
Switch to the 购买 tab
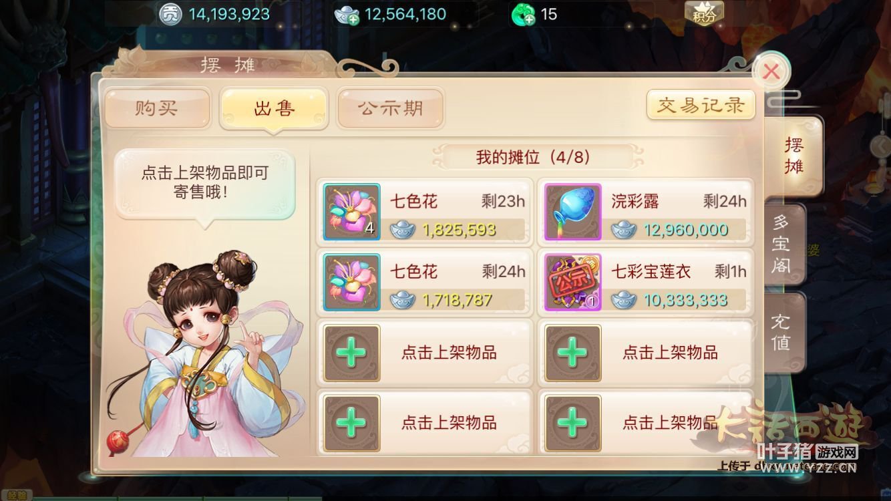[x=158, y=107]
